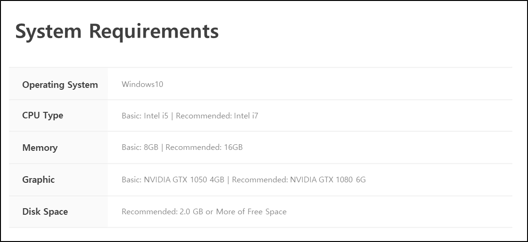
Task: Click the separator bar in Memory values
Action: (x=162, y=148)
